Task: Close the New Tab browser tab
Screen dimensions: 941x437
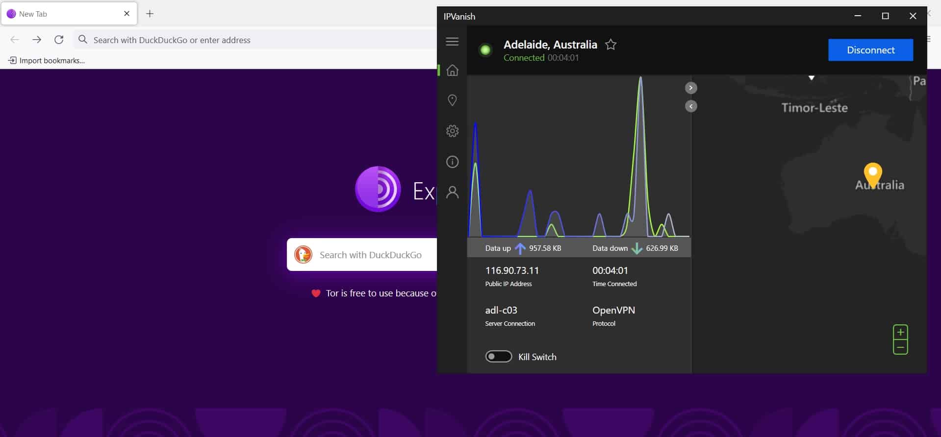Action: pyautogui.click(x=127, y=14)
